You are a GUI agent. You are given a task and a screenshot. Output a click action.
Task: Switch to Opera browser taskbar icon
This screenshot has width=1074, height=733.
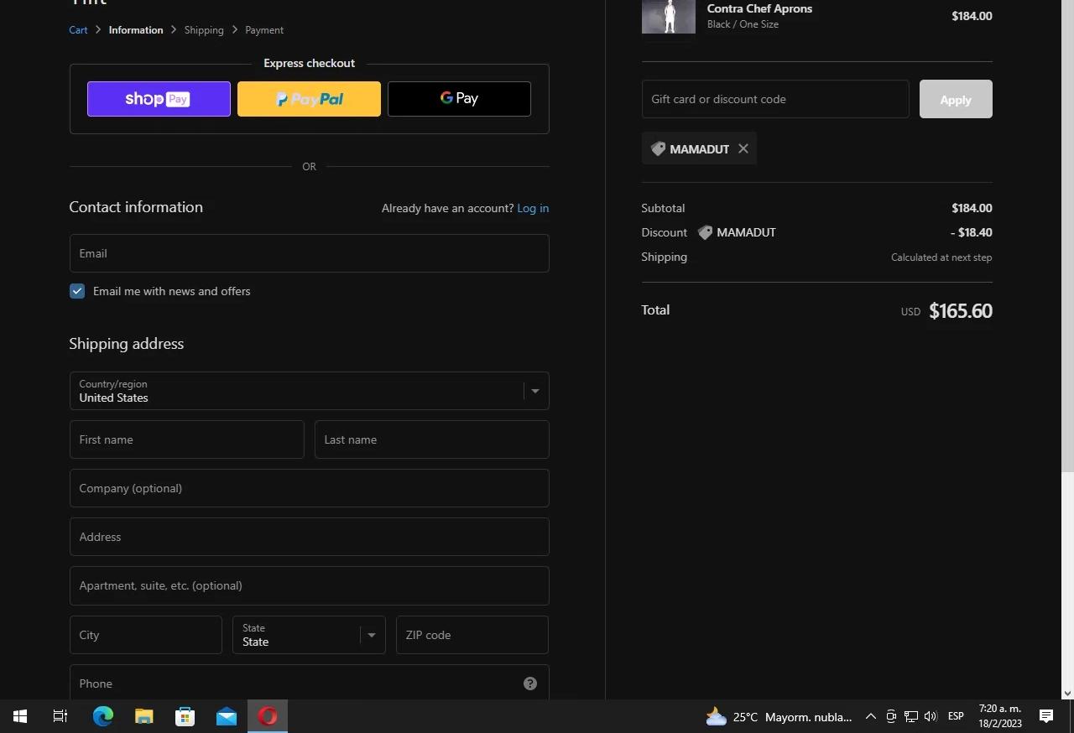click(268, 716)
